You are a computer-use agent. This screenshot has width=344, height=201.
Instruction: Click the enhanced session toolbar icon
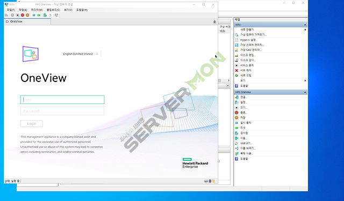56,15
